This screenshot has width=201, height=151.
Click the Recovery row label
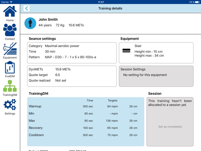pos(36,128)
